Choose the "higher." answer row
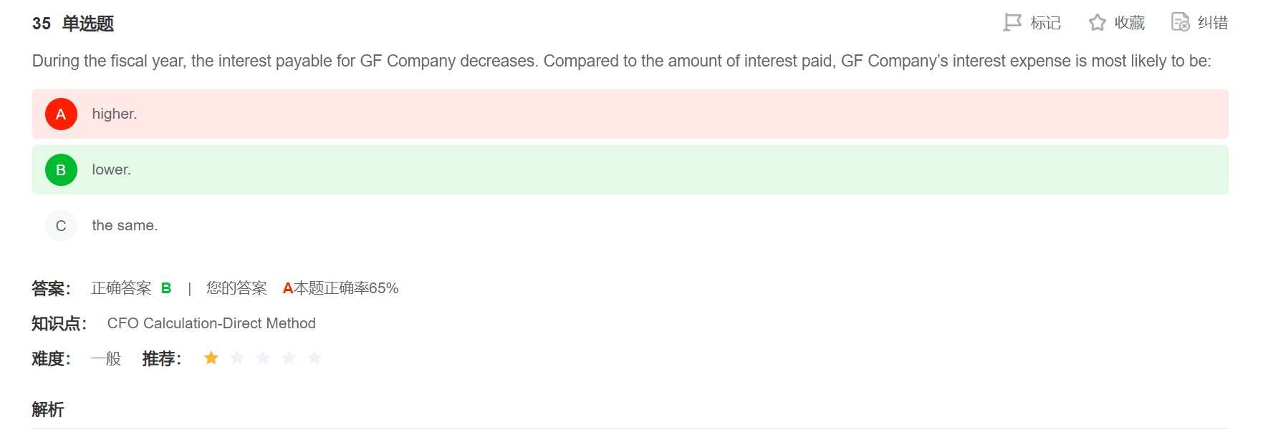 tap(630, 114)
